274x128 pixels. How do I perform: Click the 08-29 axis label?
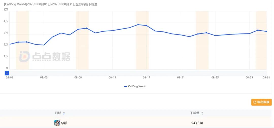249,78
